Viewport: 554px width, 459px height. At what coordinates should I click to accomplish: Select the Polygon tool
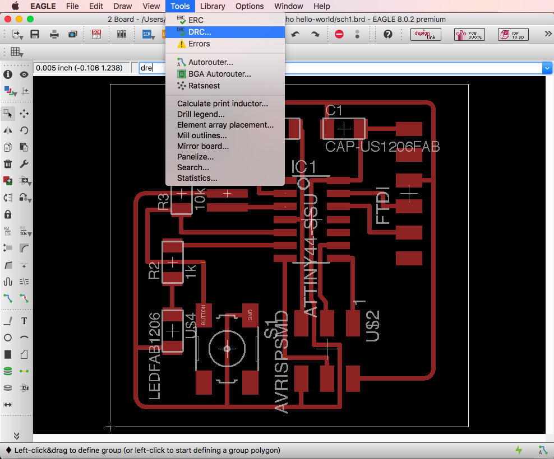point(24,354)
